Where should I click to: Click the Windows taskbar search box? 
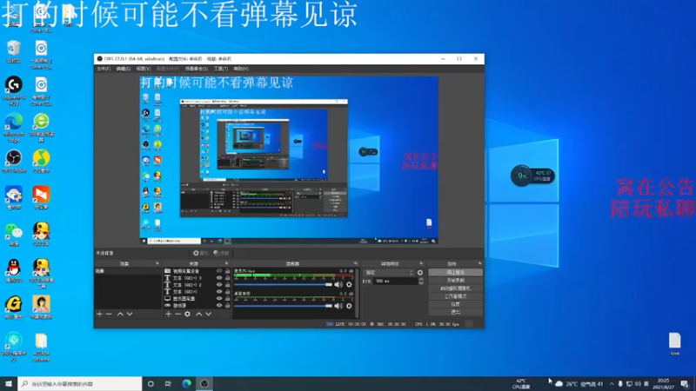tap(80, 384)
